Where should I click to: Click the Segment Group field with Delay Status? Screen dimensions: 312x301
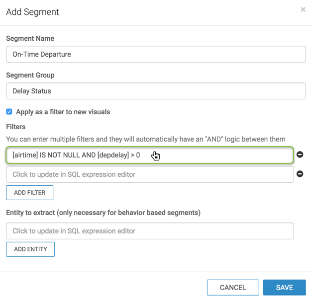156,91
